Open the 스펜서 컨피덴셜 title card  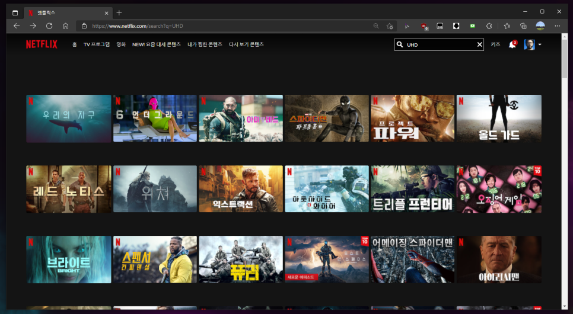point(155,259)
